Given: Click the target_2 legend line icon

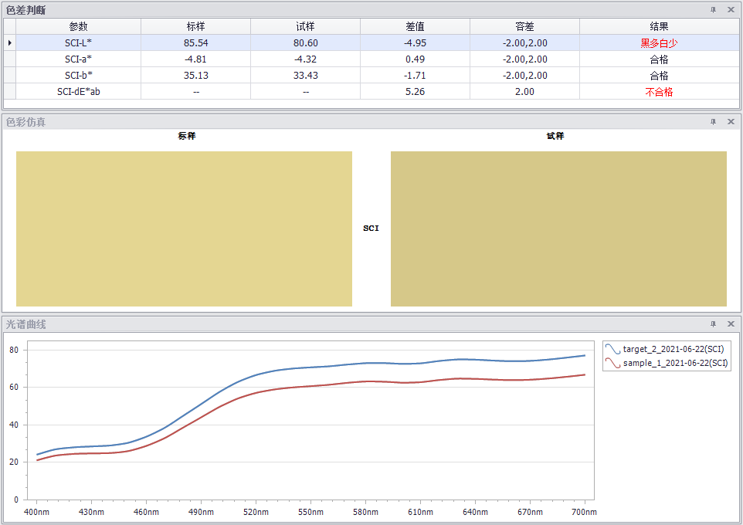Looking at the screenshot, I should pos(612,349).
